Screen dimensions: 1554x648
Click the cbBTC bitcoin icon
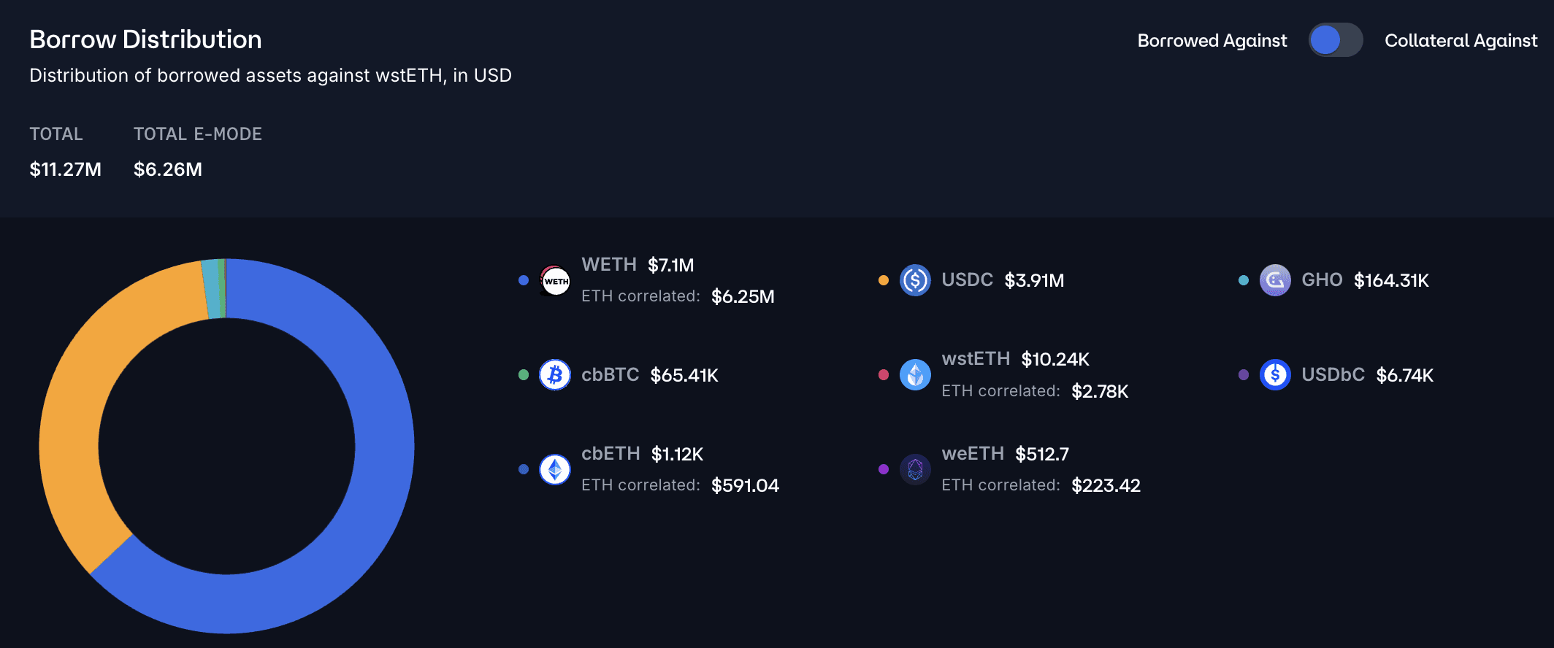pos(555,375)
